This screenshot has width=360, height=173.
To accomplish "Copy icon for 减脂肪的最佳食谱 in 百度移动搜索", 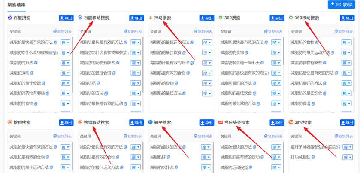I will click(114, 73).
